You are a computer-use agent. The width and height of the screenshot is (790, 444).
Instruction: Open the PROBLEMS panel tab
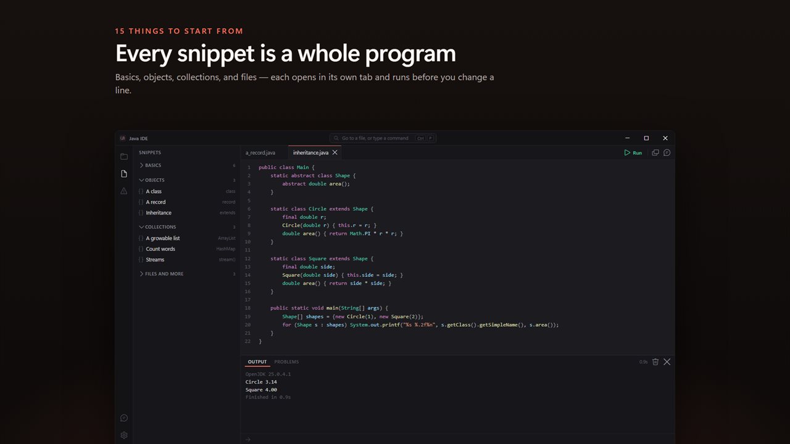286,362
